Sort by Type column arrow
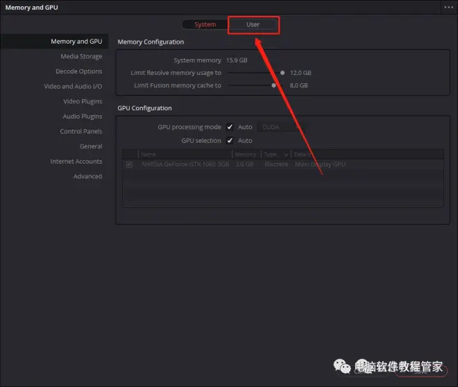The width and height of the screenshot is (458, 387). [x=286, y=155]
